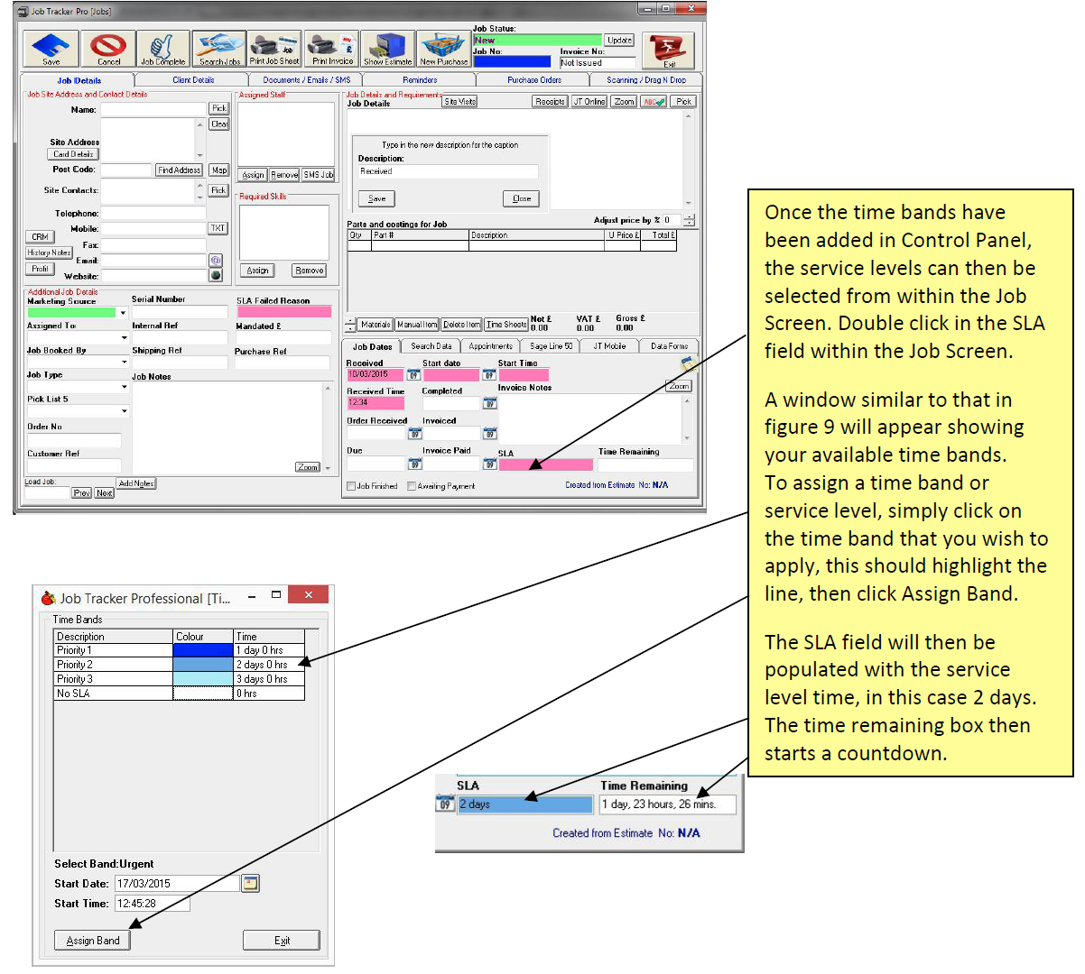
Task: Click the red Exit icon in Job Tracker Pro toolbar
Action: coord(669,51)
